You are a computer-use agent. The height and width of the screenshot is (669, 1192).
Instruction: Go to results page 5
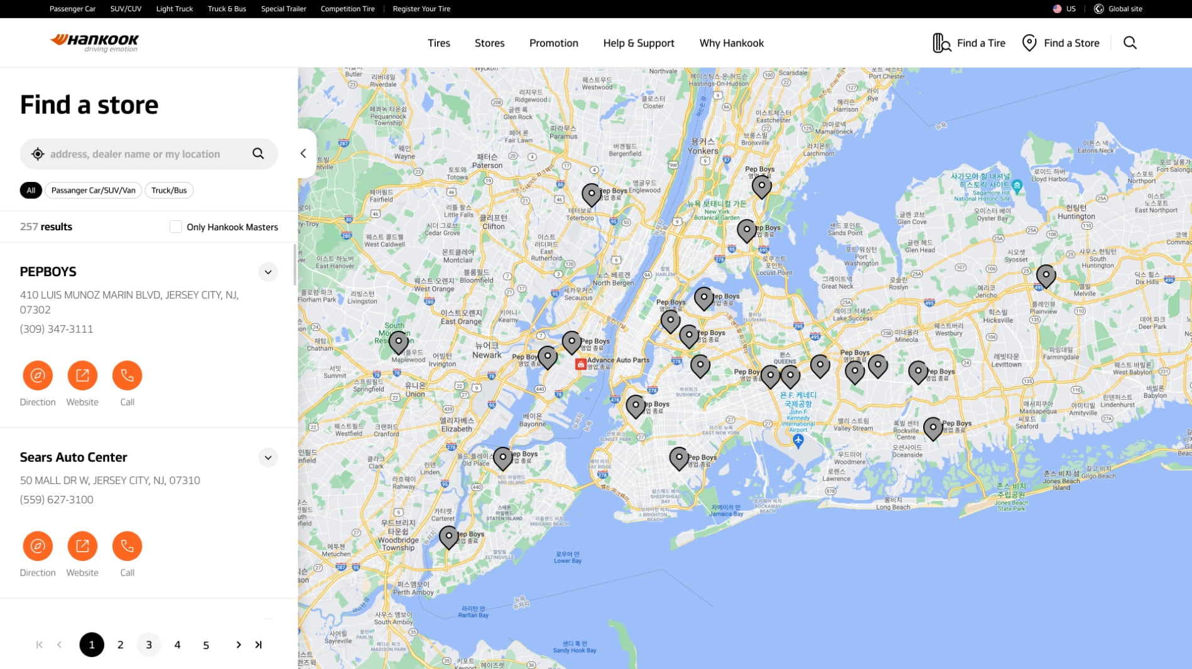coord(206,645)
